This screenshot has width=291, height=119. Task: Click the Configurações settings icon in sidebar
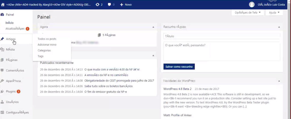[x=2, y=112]
